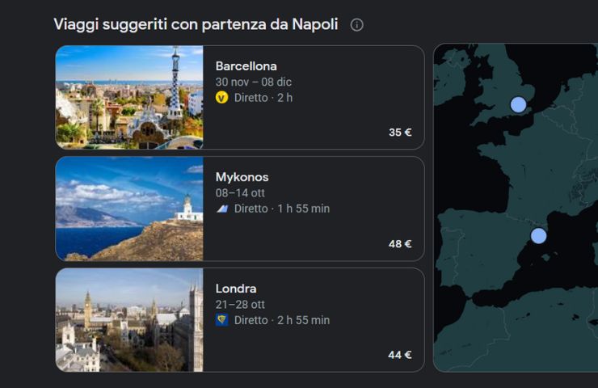This screenshot has height=388, width=598.
Task: Click the Londra destination title
Action: [x=236, y=289]
